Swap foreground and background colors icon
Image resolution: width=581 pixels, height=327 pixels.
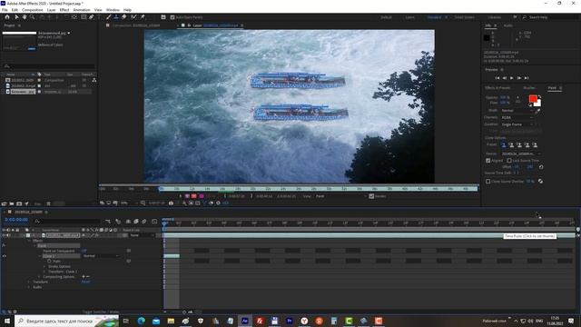point(539,96)
